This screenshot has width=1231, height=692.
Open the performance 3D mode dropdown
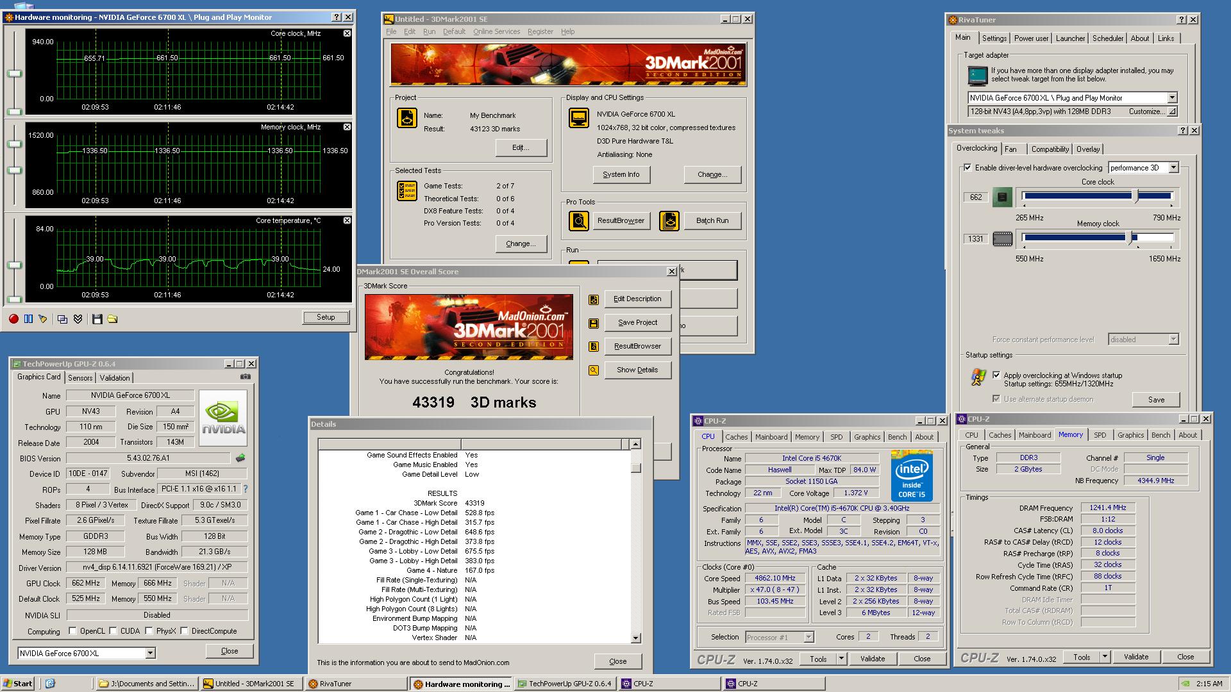click(1173, 168)
